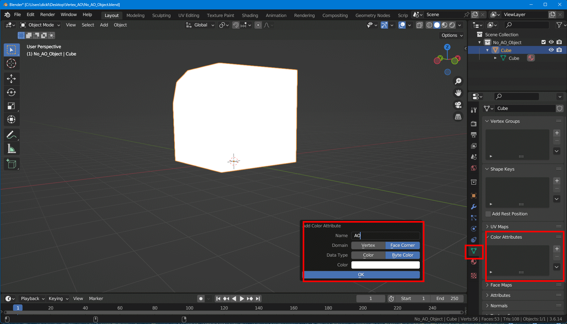Screen dimensions: 567x324
Task: Add a new vertex group plus button
Action: [557, 133]
